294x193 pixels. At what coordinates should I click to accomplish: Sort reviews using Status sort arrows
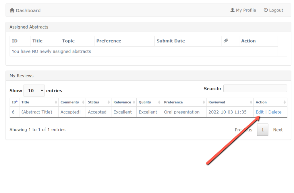(109, 102)
